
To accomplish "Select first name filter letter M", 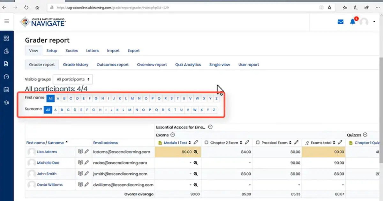I will click(x=132, y=99).
